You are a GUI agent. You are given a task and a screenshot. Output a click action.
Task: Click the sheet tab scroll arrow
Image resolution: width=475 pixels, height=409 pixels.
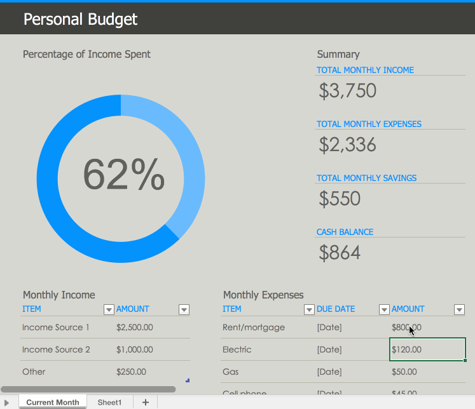(6, 403)
